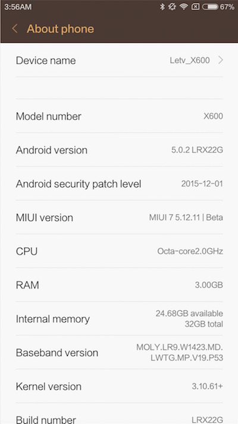The image size is (238, 424).
Task: Select Android security patch level row
Action: coord(119,184)
